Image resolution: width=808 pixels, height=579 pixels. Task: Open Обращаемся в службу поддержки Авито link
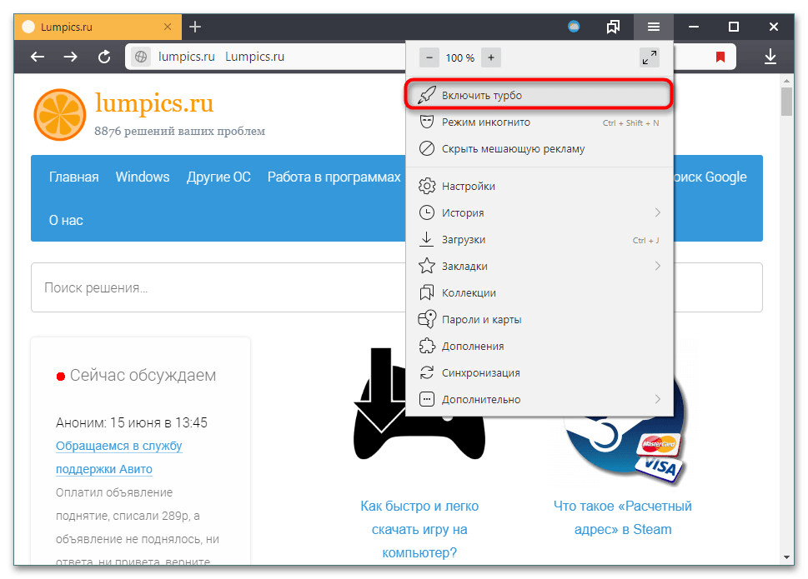119,457
